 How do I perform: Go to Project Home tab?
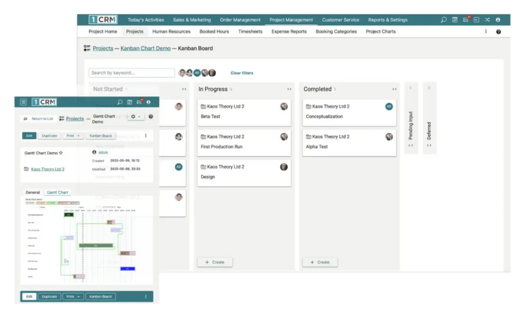click(103, 31)
